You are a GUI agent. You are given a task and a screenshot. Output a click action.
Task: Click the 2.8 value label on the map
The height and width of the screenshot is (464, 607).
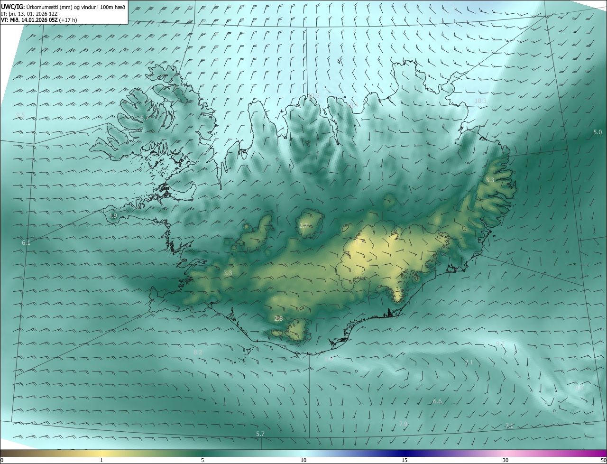(278, 318)
